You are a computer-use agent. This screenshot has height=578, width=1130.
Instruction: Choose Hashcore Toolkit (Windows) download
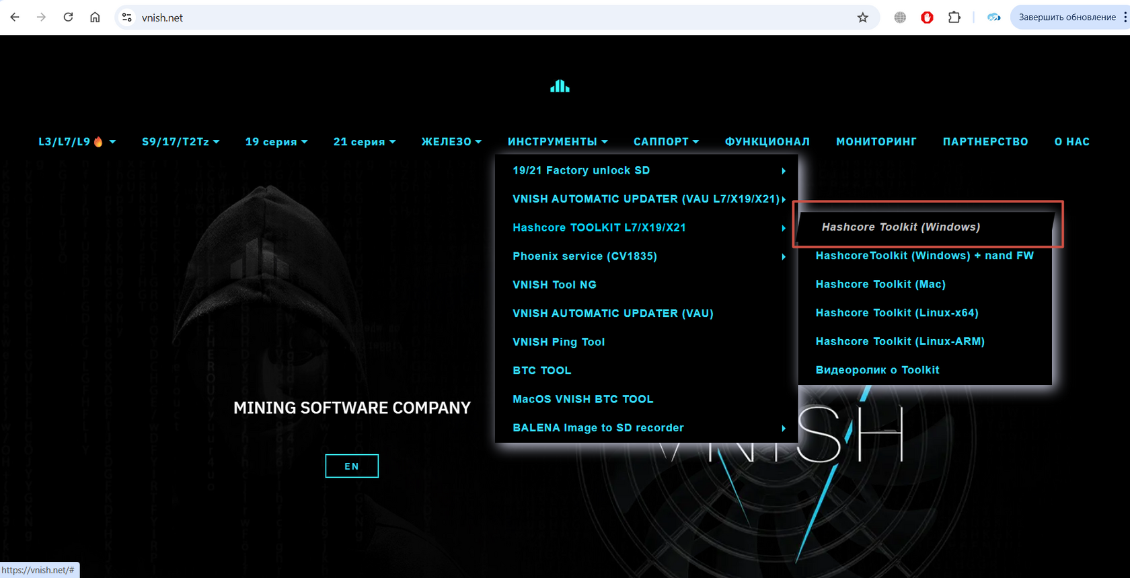(x=925, y=227)
